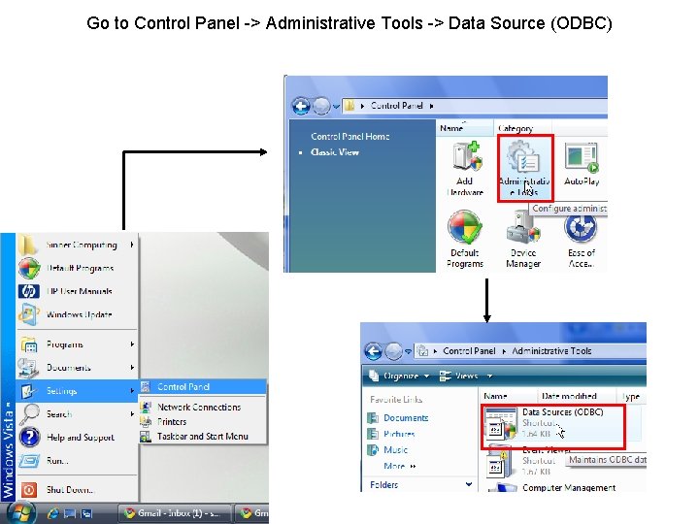Open Gmail - Inbox (1) taskbar button
The height and width of the screenshot is (524, 699).
point(175,513)
